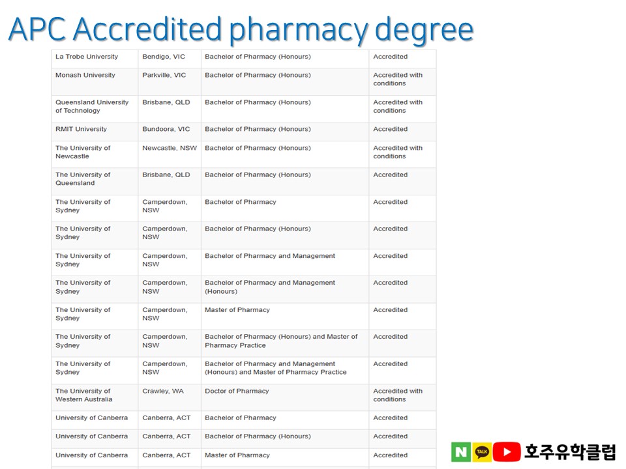The image size is (626, 469).
Task: Select the Bendigo, VIC location cell
Action: 164,57
